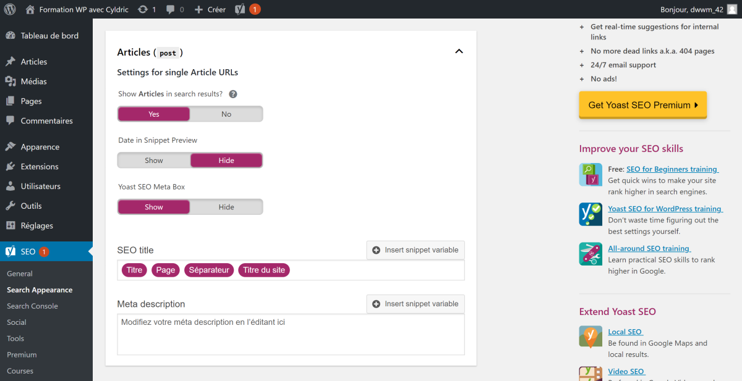Open help for Show Articles in search results
Image resolution: width=742 pixels, height=381 pixels.
click(233, 94)
